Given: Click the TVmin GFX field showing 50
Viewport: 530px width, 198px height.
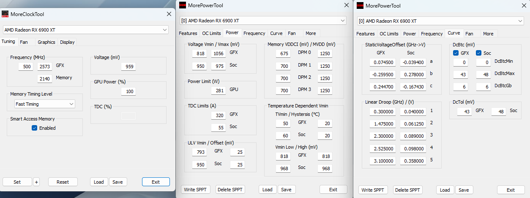Looking at the screenshot, I should tap(283, 123).
